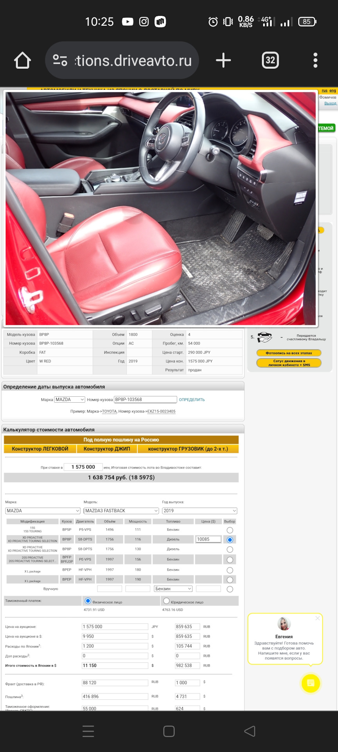This screenshot has height=752, width=338.
Task: Open Модель MAZDA3 FASTBACK dropdown
Action: pos(121,511)
